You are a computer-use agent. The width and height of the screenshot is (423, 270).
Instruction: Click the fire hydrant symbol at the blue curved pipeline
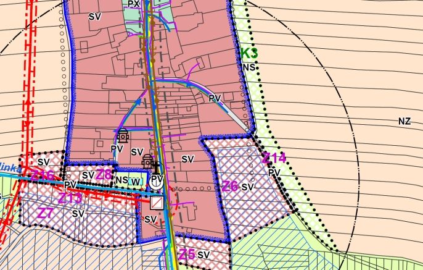(x=123, y=135)
